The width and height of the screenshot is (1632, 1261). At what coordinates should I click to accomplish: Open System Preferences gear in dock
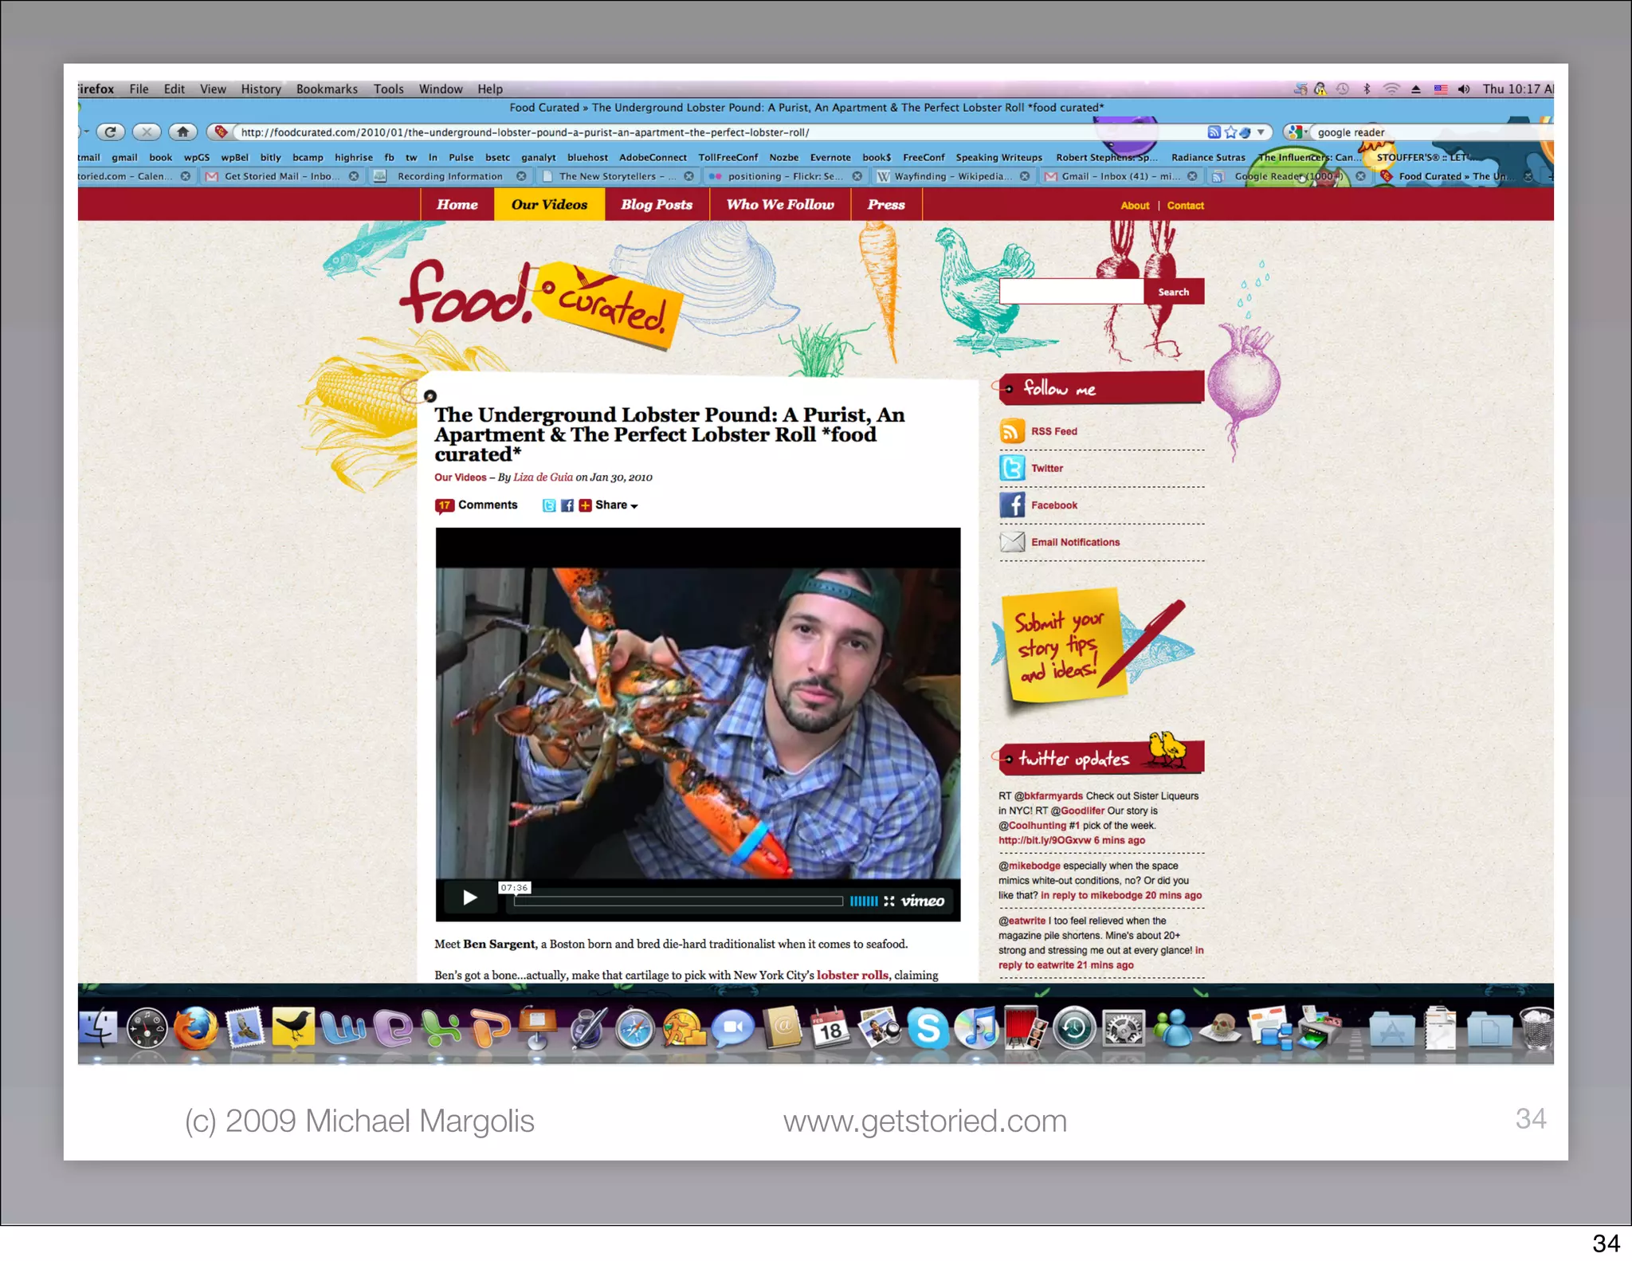click(1124, 1028)
